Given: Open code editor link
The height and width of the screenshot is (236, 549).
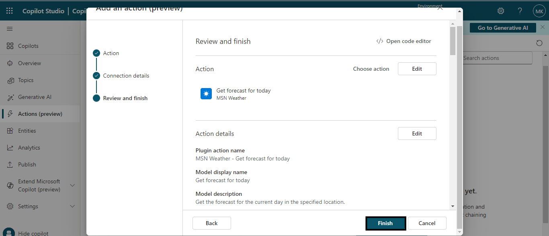Looking at the screenshot, I should [404, 41].
